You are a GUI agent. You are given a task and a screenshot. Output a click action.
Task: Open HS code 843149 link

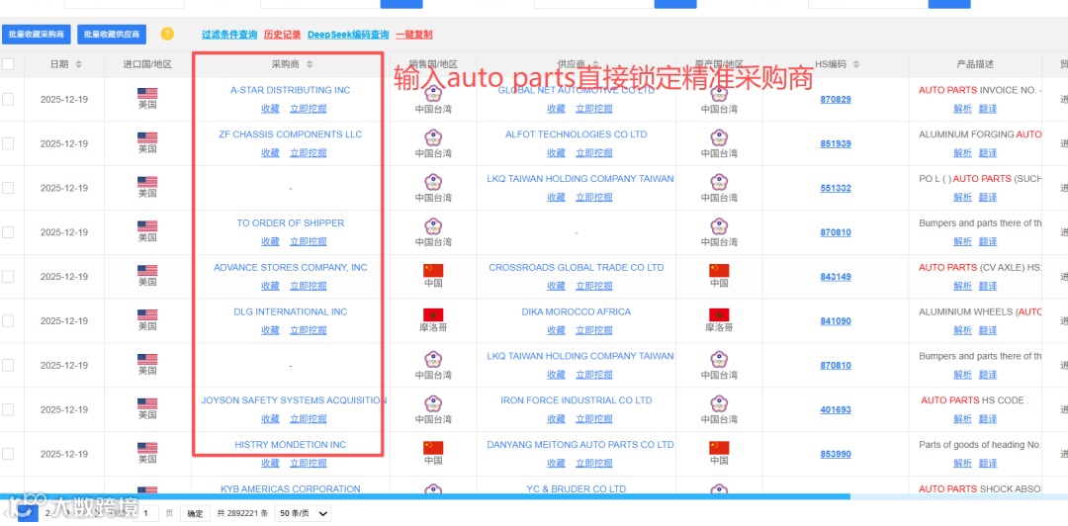pos(835,277)
